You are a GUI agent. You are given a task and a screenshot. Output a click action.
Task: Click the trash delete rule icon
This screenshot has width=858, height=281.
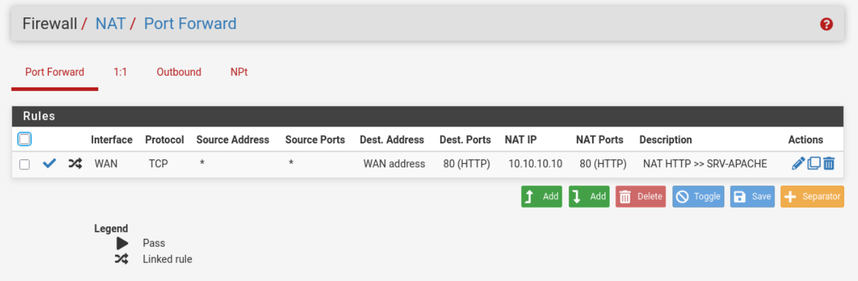(829, 164)
